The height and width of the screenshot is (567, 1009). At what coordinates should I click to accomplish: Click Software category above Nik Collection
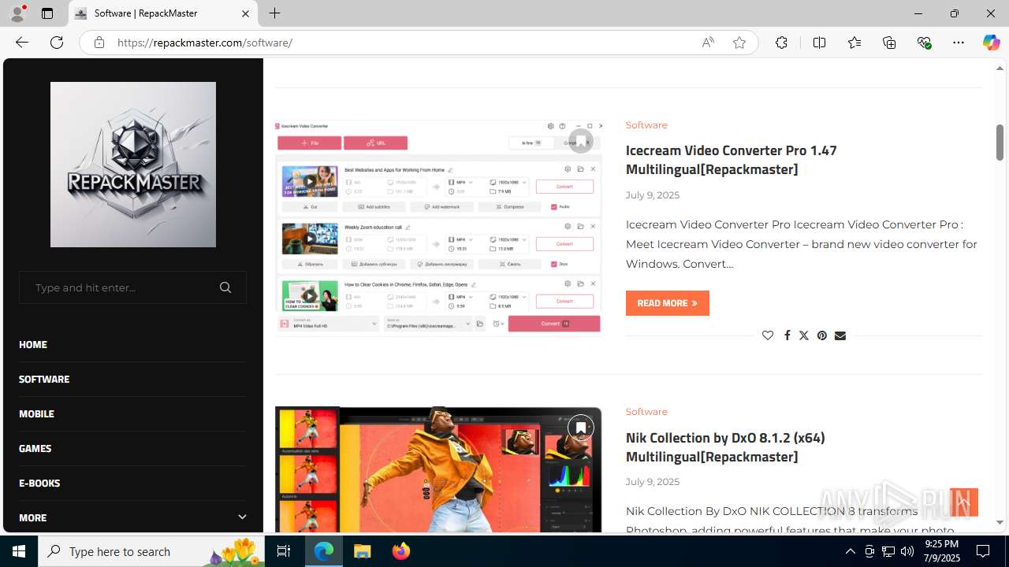(x=646, y=412)
